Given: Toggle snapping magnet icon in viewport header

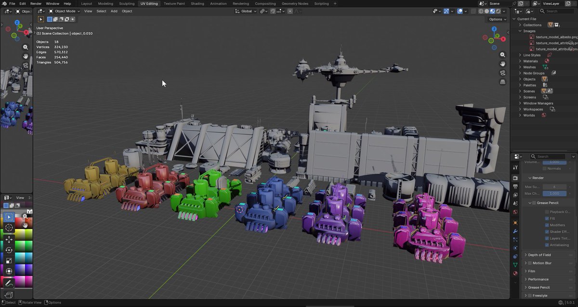Looking at the screenshot, I should pos(273,11).
